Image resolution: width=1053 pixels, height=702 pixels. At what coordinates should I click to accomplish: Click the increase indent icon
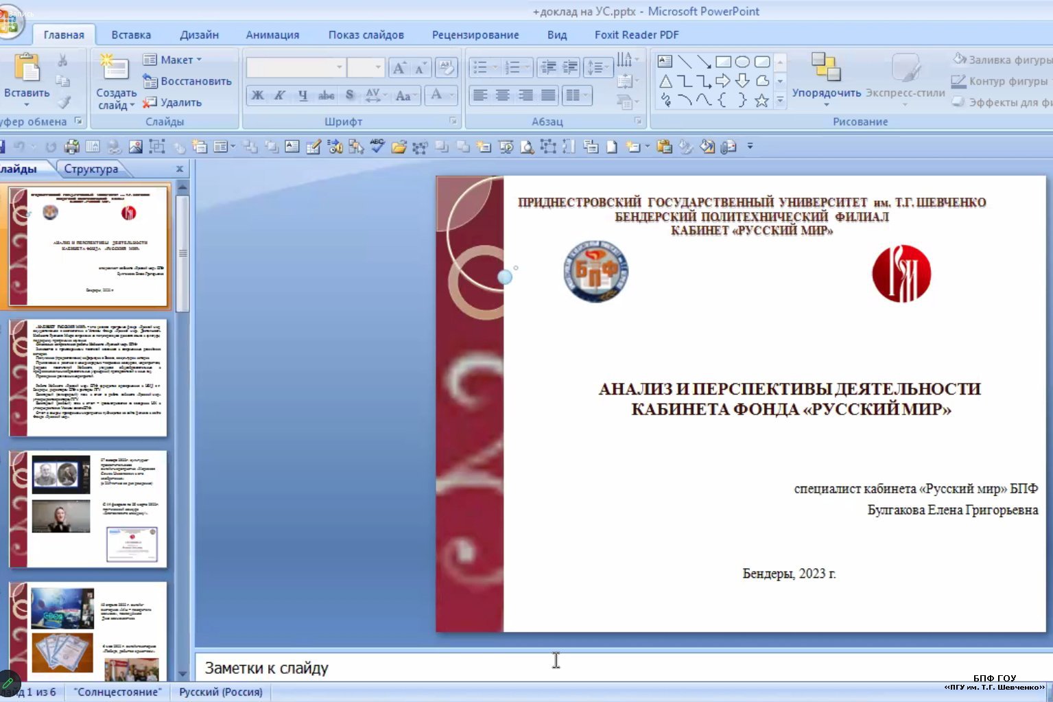pos(570,67)
